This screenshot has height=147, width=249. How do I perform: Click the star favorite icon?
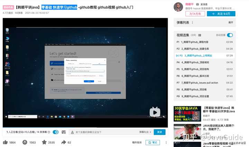point(44,142)
